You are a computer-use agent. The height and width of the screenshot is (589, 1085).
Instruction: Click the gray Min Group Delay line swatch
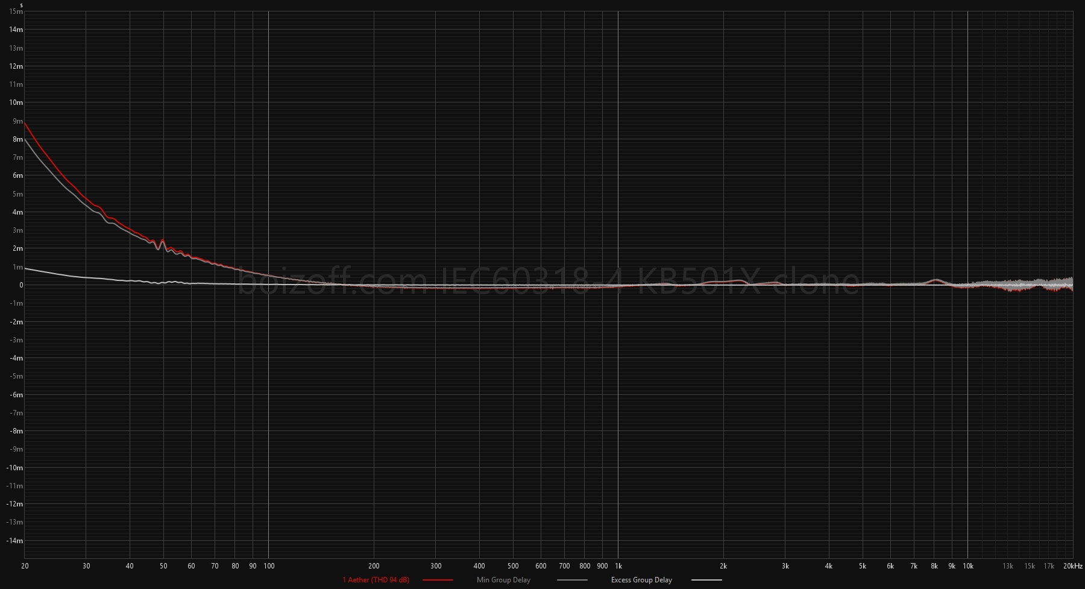coord(572,580)
